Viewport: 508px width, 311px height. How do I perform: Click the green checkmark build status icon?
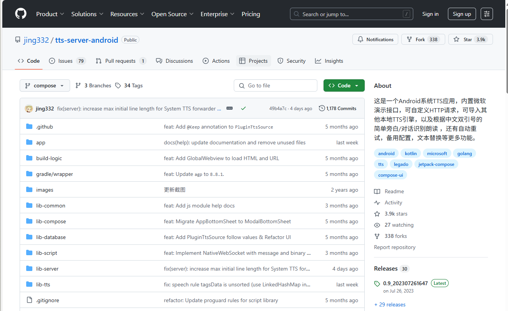point(243,108)
